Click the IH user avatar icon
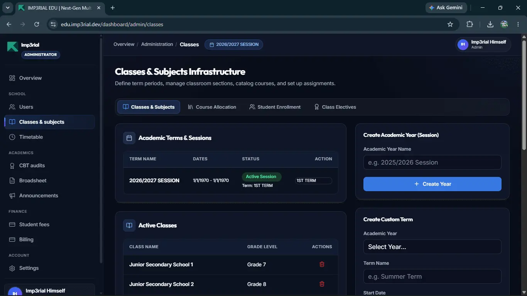The image size is (527, 296). pos(463,45)
